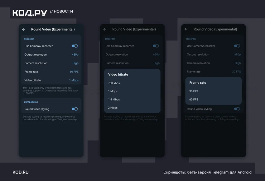Click the // НОВОСТИ section link
The width and height of the screenshot is (265, 181).
tap(61, 12)
